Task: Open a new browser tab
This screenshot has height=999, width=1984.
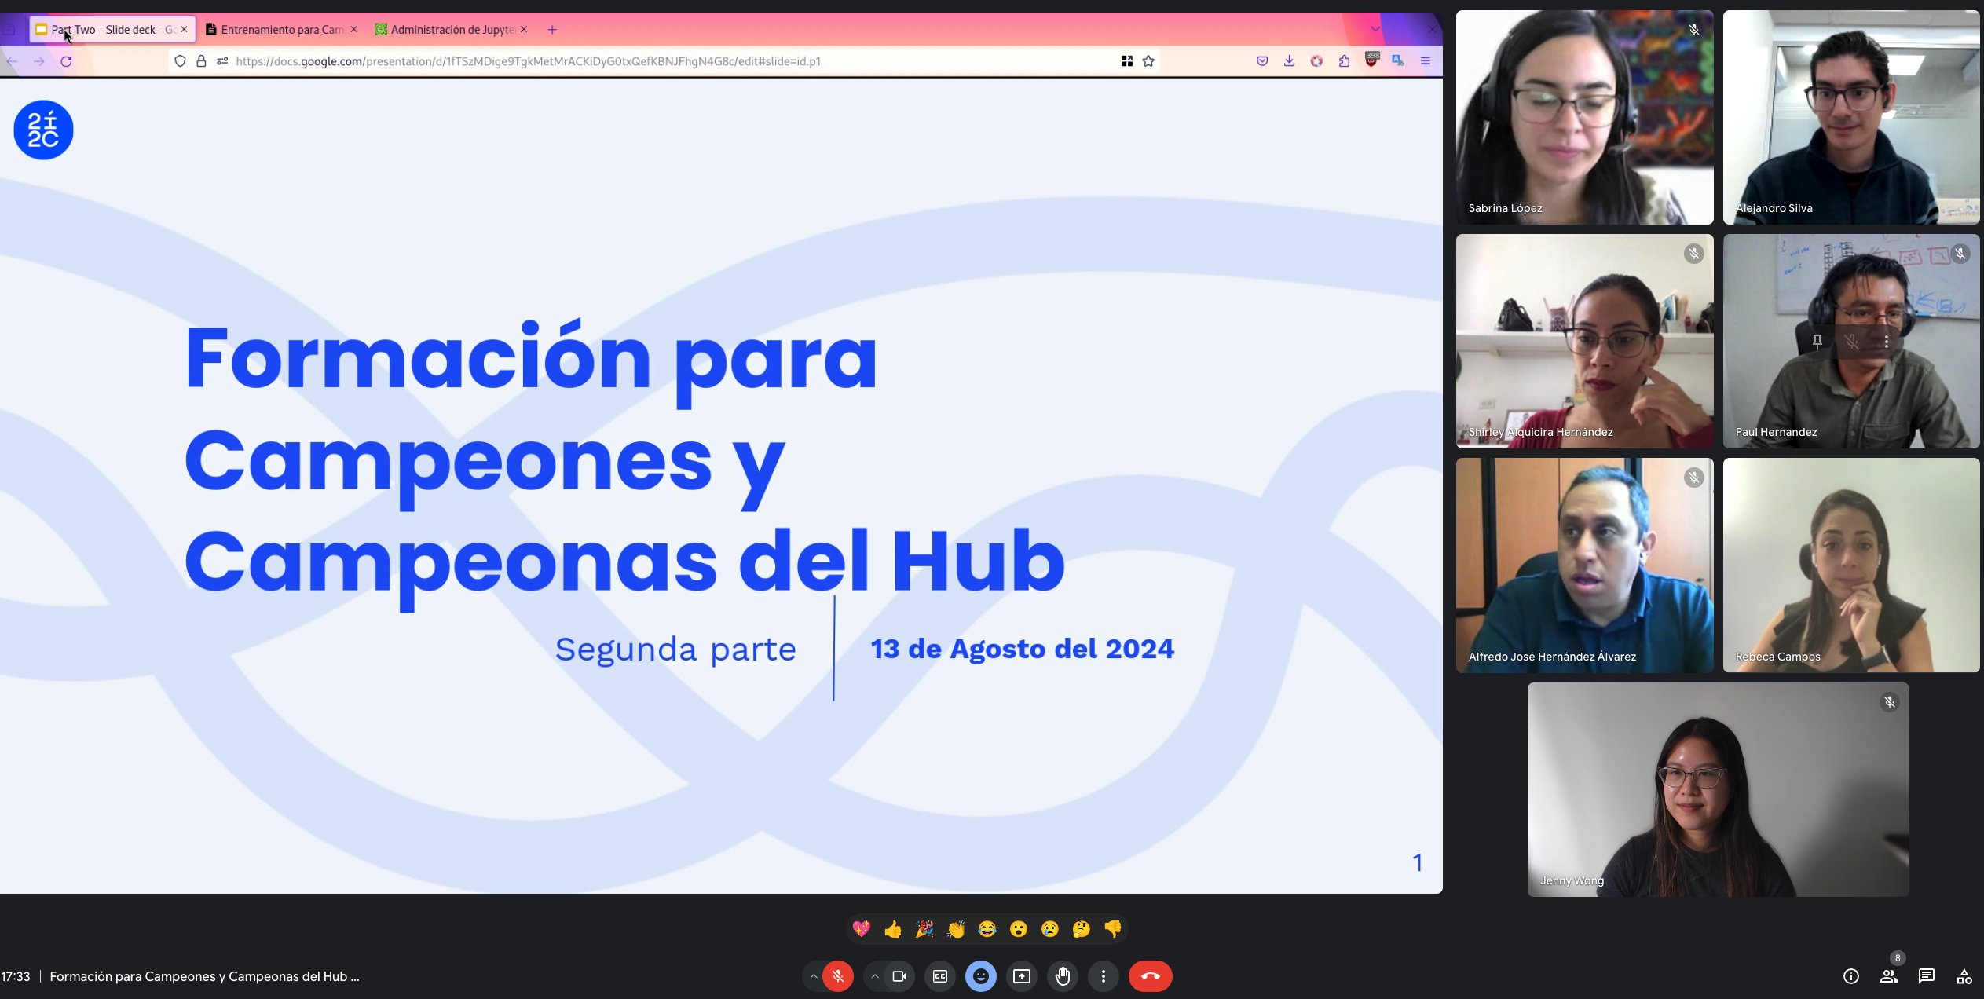Action: click(x=551, y=29)
